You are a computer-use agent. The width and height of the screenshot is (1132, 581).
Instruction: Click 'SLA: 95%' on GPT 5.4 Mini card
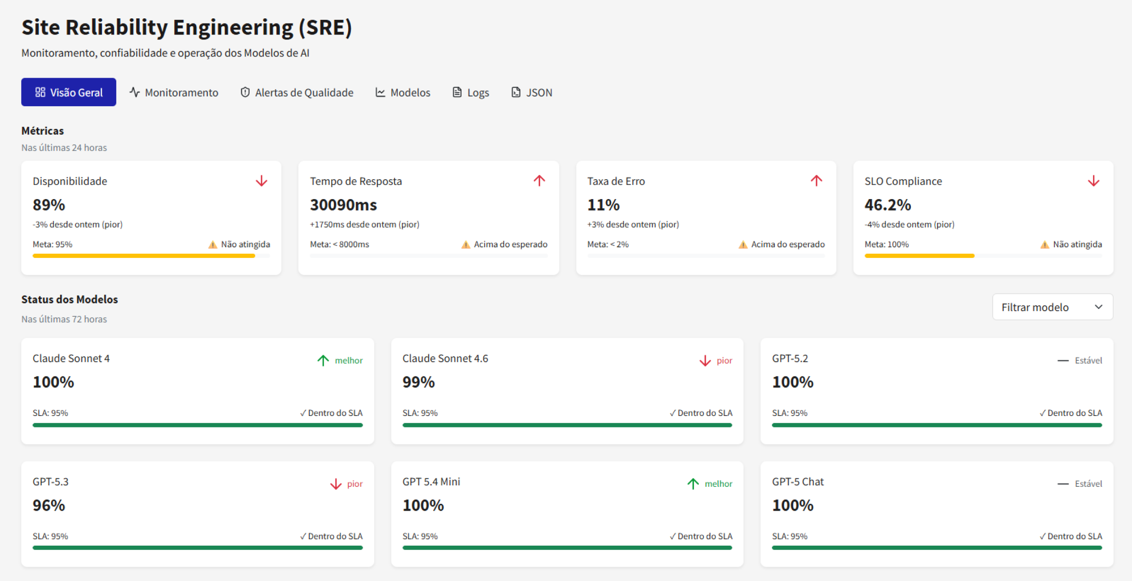pos(420,536)
